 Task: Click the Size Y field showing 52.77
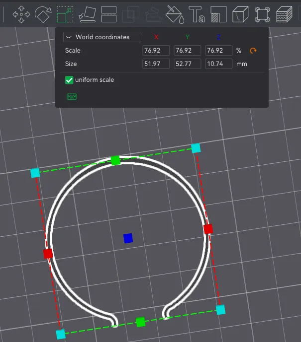point(187,64)
